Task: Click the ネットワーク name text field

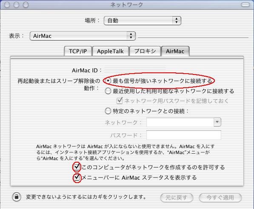Action: click(x=180, y=122)
